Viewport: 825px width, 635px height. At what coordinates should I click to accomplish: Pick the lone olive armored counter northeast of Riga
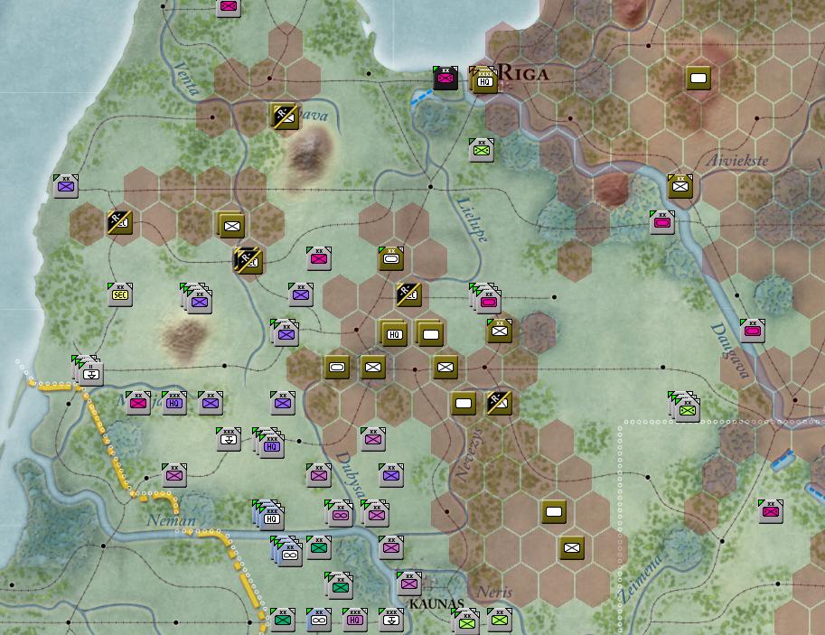(x=698, y=78)
